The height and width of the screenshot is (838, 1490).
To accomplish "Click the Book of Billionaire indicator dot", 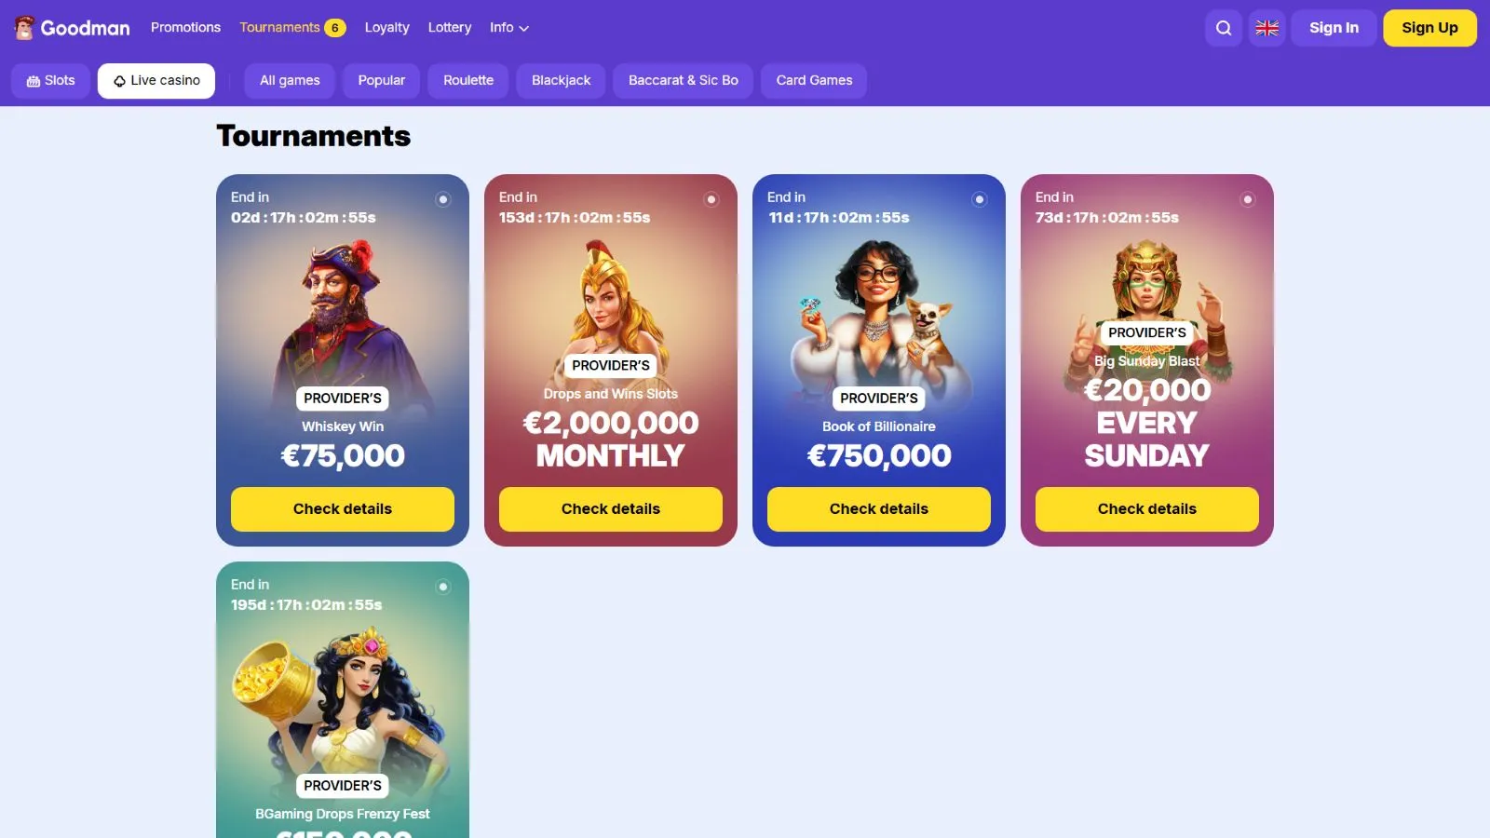I will point(980,199).
